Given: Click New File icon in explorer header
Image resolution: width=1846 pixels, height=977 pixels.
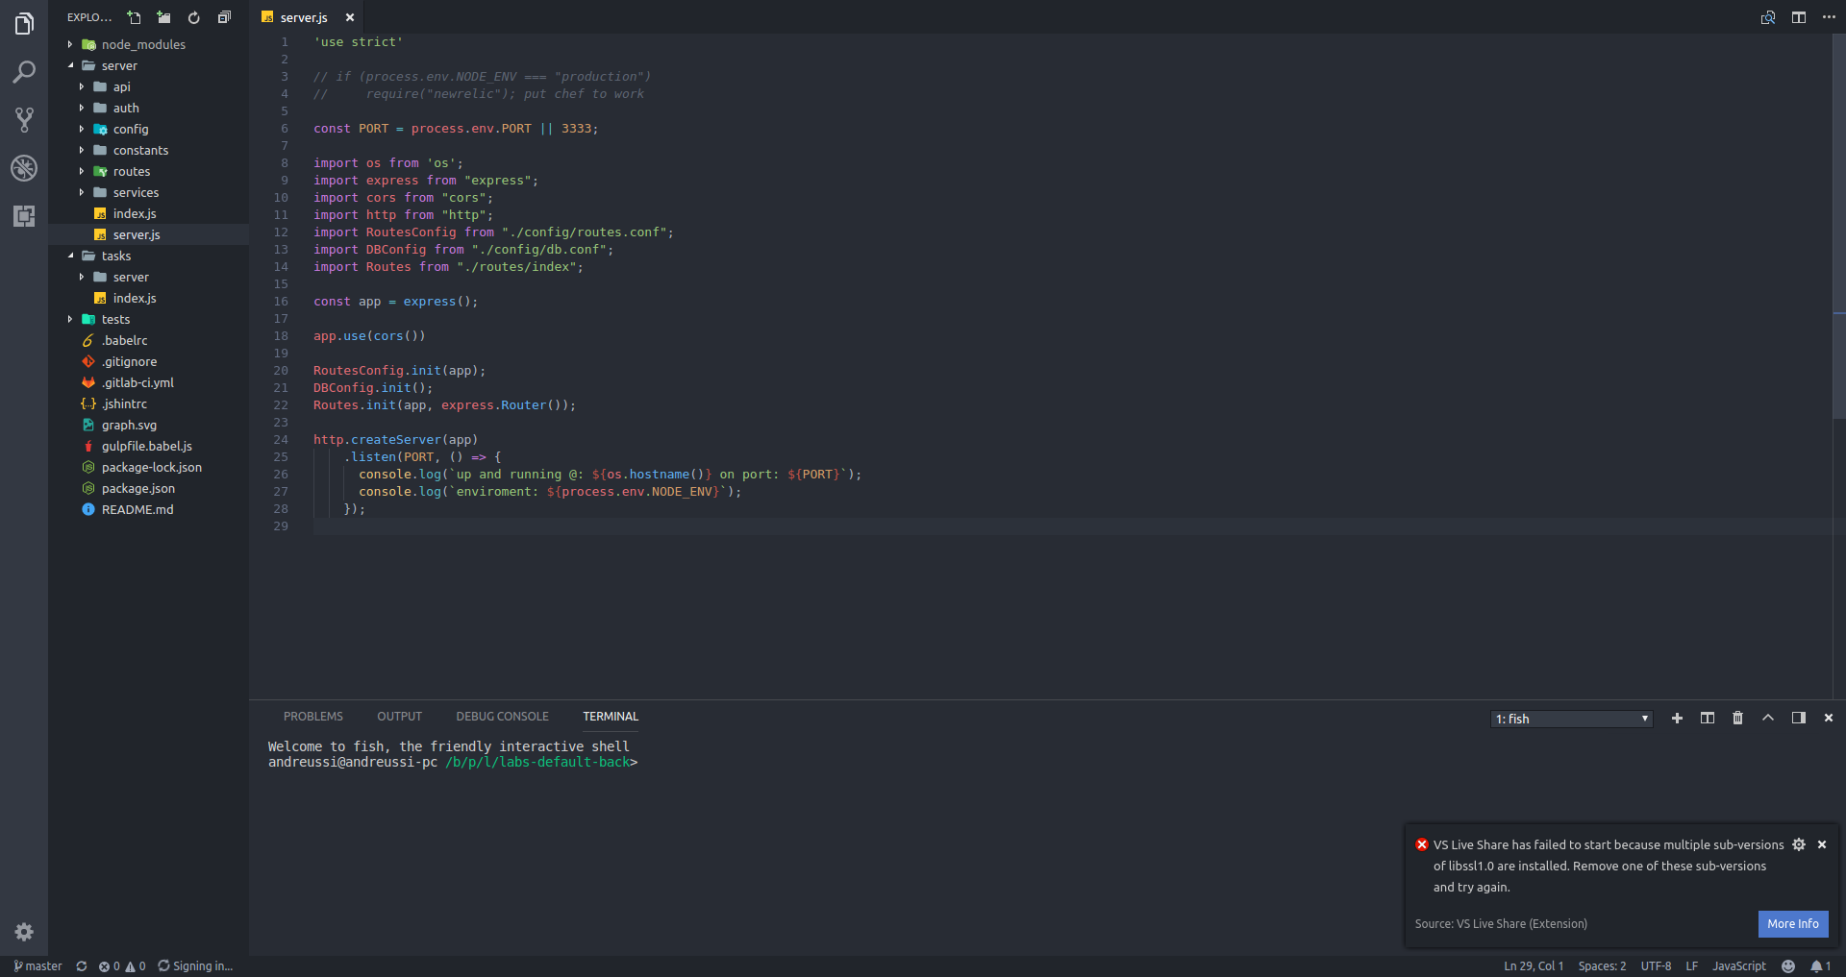Looking at the screenshot, I should click(135, 17).
